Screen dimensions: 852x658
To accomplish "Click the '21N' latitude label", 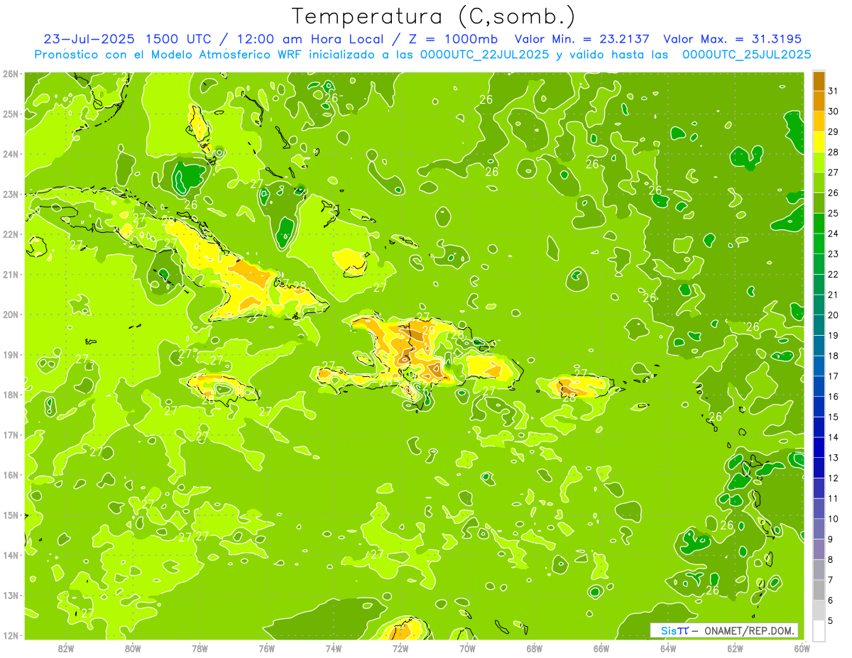I will coord(11,274).
